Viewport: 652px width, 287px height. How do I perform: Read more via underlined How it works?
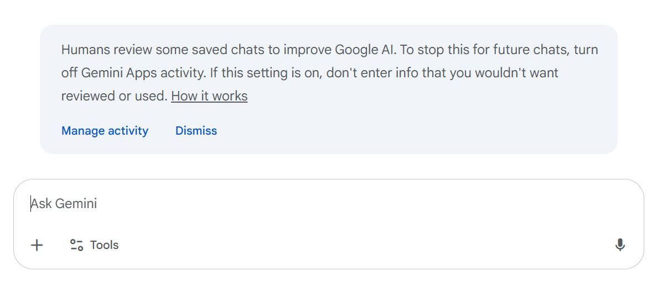click(209, 96)
